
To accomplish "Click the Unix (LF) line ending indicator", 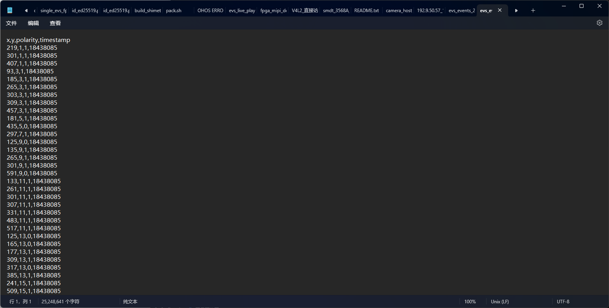I will 500,302.
